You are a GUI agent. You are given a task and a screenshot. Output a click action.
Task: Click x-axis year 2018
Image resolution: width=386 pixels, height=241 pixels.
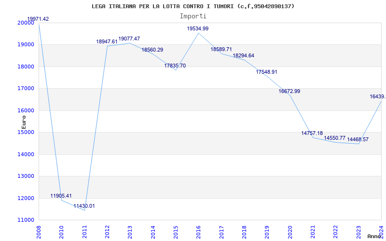pos(244,232)
